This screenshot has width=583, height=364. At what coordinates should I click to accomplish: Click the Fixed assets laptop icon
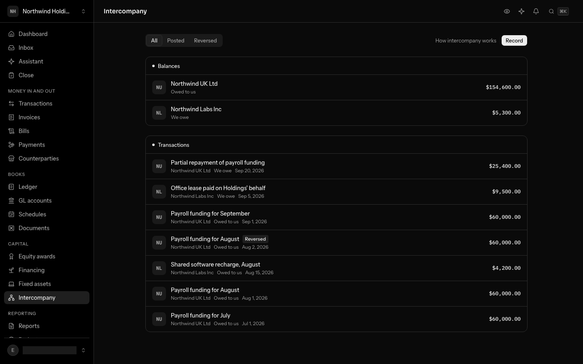point(11,284)
